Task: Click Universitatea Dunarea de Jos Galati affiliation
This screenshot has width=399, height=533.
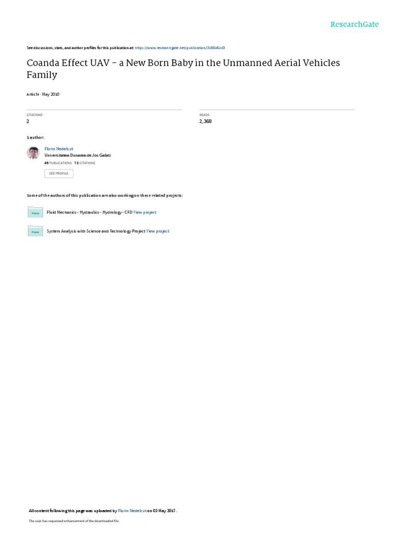Action: pos(78,155)
